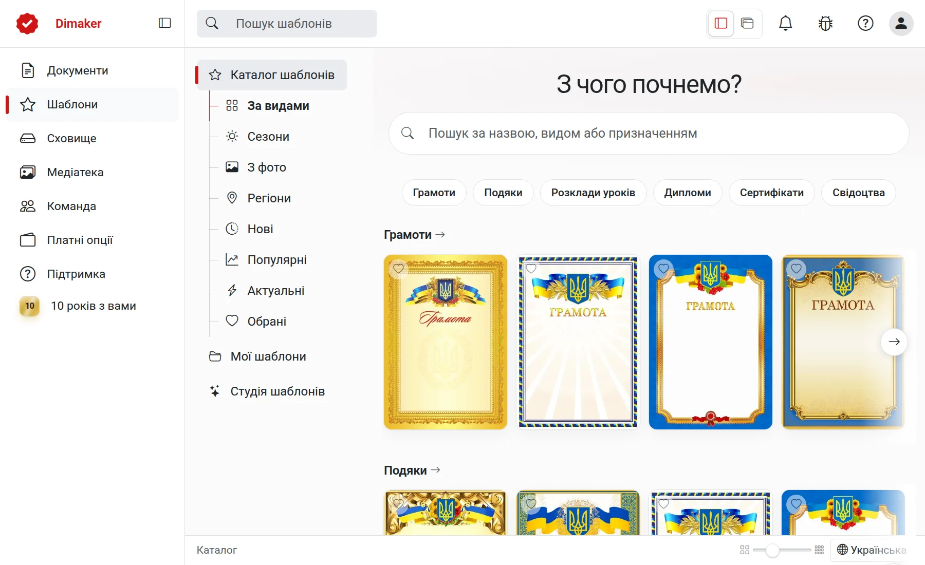This screenshot has height=565, width=925.
Task: Click the Dimaker logo icon
Action: [x=27, y=23]
